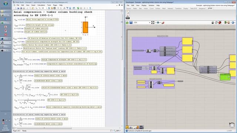Click the green recalculate icon in SMath
This screenshot has height=133, width=237.
(x=78, y=8)
